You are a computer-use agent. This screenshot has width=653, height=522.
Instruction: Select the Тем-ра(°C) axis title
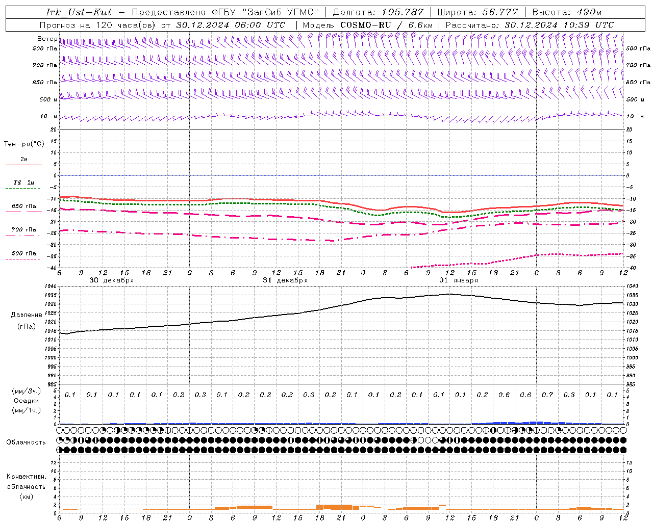(24, 144)
